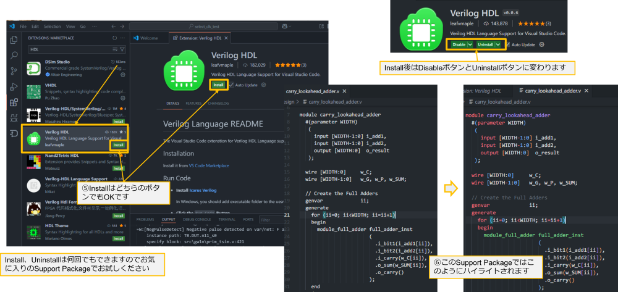Click the output panel Filter field

[271, 220]
